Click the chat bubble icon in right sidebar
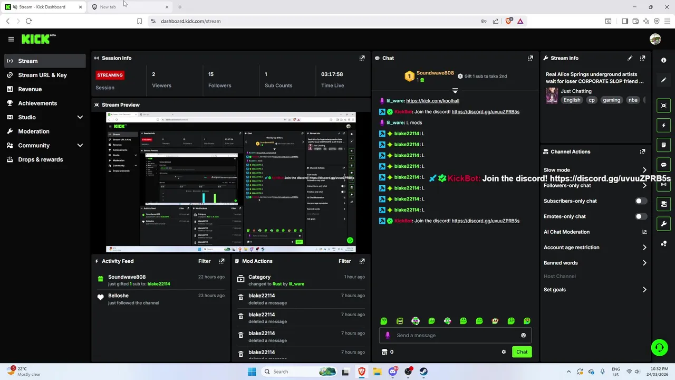 [x=664, y=165]
